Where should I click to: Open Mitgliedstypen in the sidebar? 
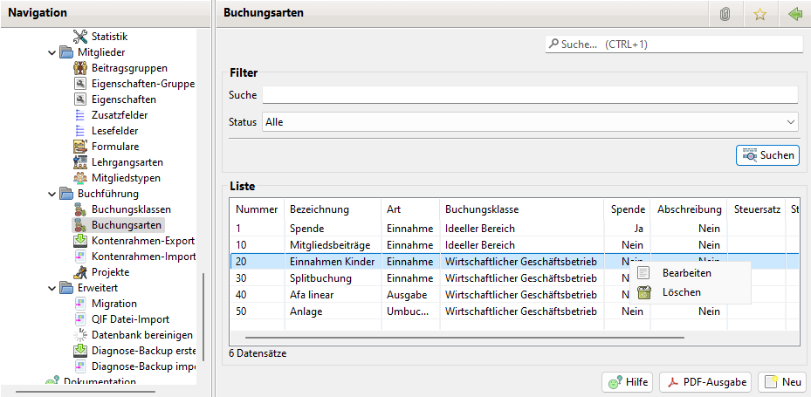[126, 178]
